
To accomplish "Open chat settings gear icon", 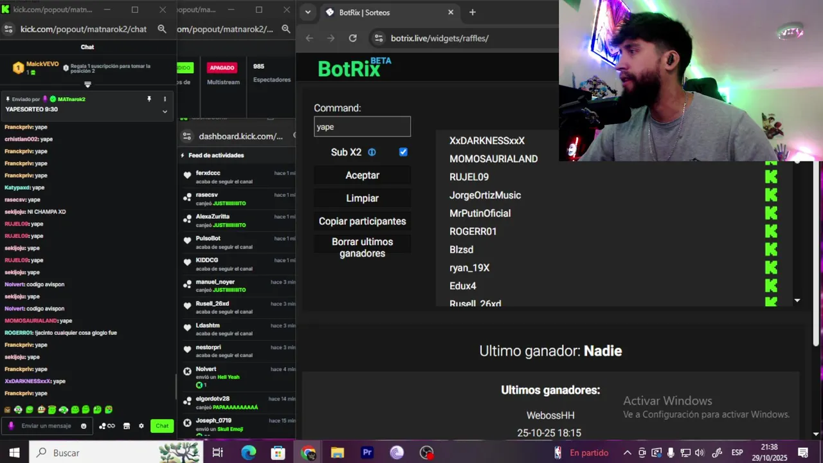I will point(141,426).
